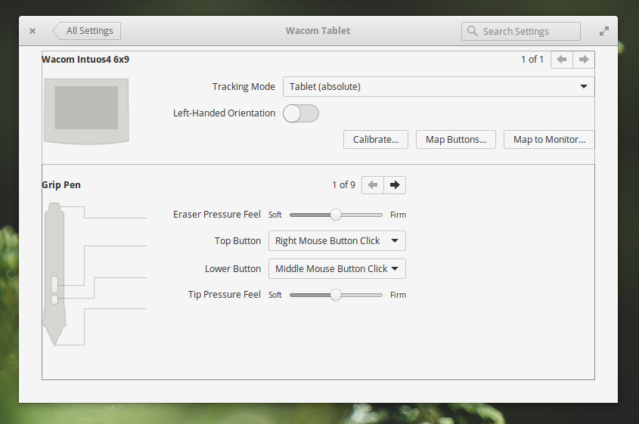Image resolution: width=639 pixels, height=424 pixels.
Task: Click Soft label of Tip Pressure slider
Action: point(275,295)
